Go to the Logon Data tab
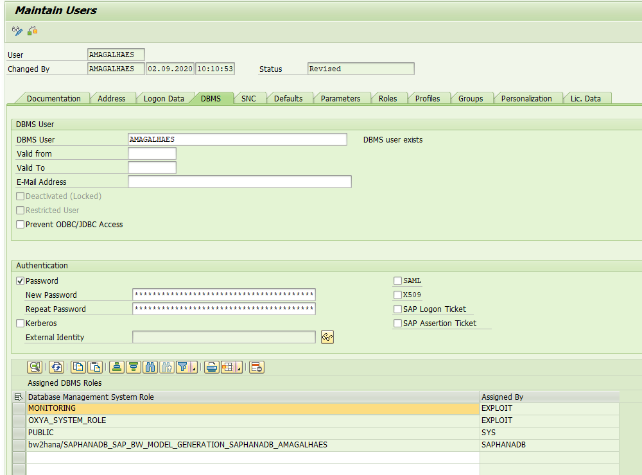Viewport: 642px width, 475px height. [164, 98]
